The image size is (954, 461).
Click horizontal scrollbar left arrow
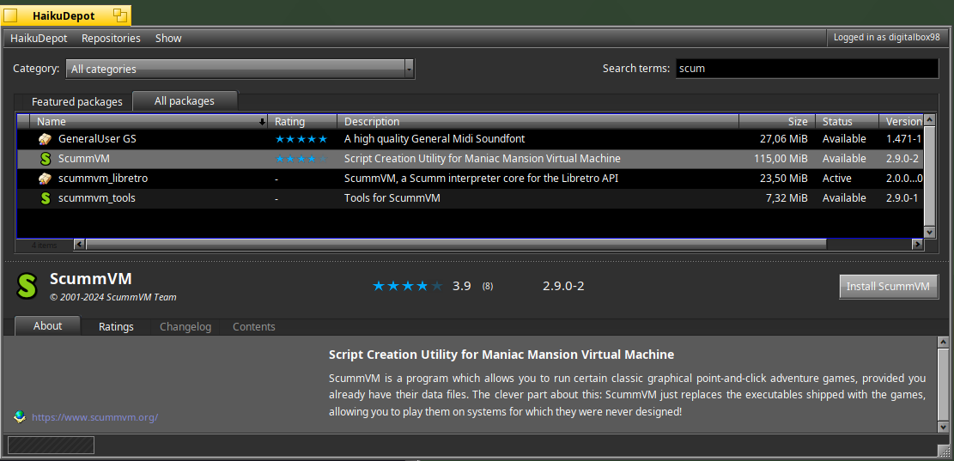(x=79, y=245)
